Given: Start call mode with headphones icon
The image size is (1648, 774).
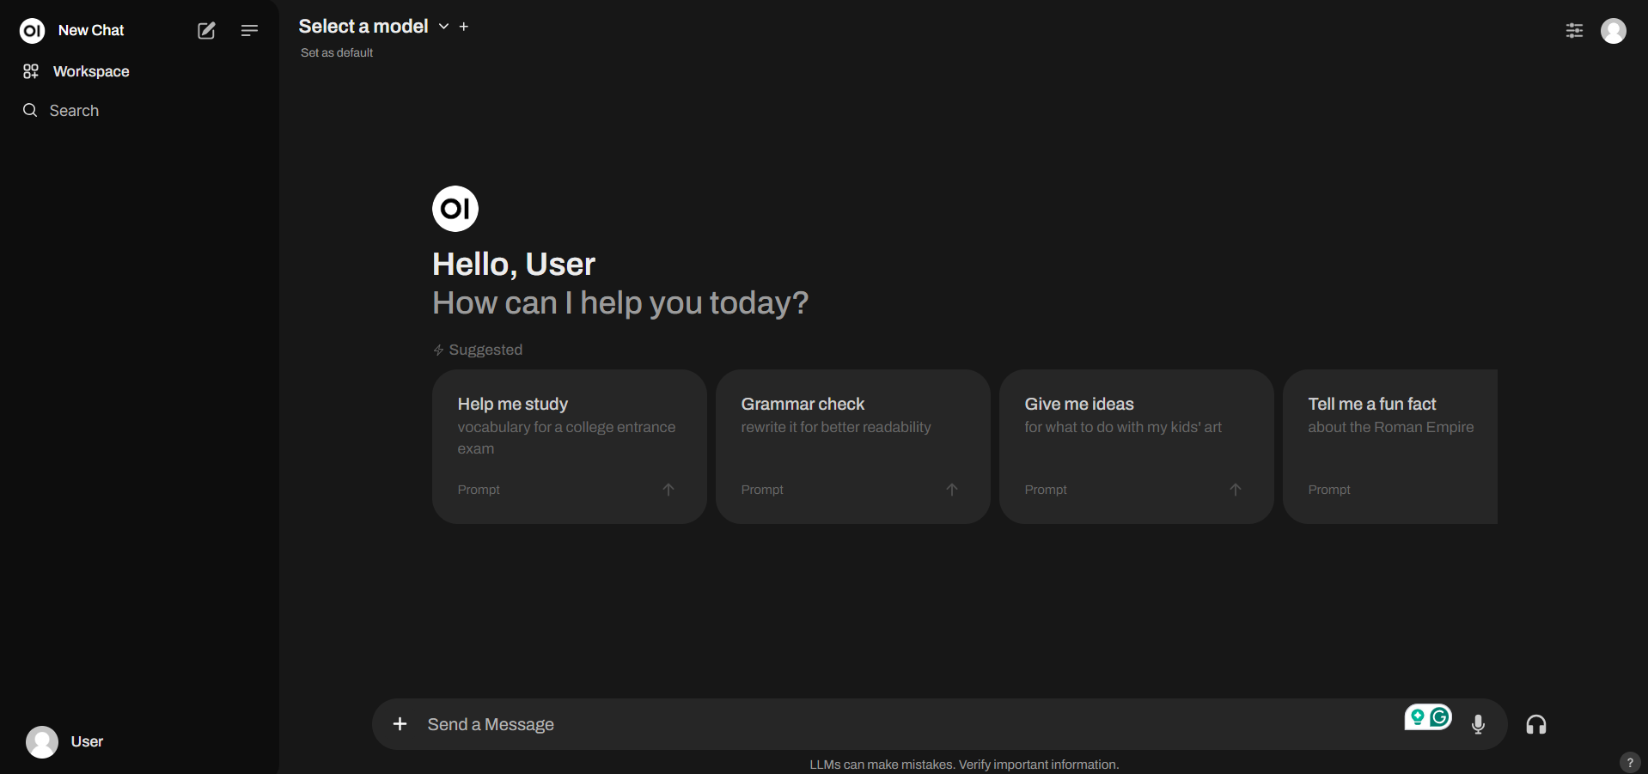Looking at the screenshot, I should pyautogui.click(x=1536, y=724).
